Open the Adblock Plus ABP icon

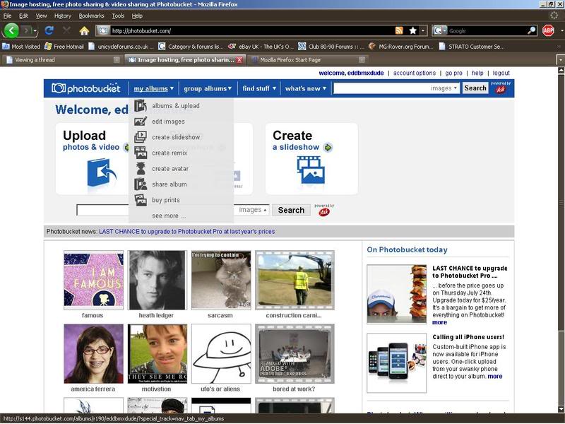pyautogui.click(x=548, y=30)
